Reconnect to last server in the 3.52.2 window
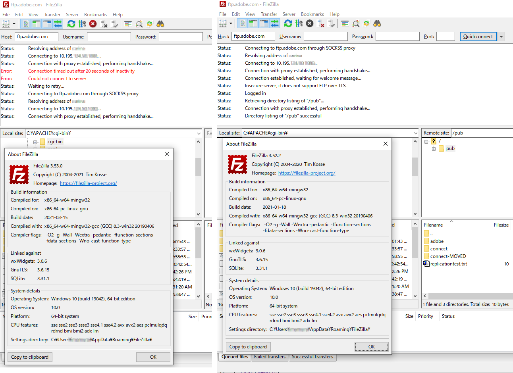The height and width of the screenshot is (373, 513). (x=332, y=23)
